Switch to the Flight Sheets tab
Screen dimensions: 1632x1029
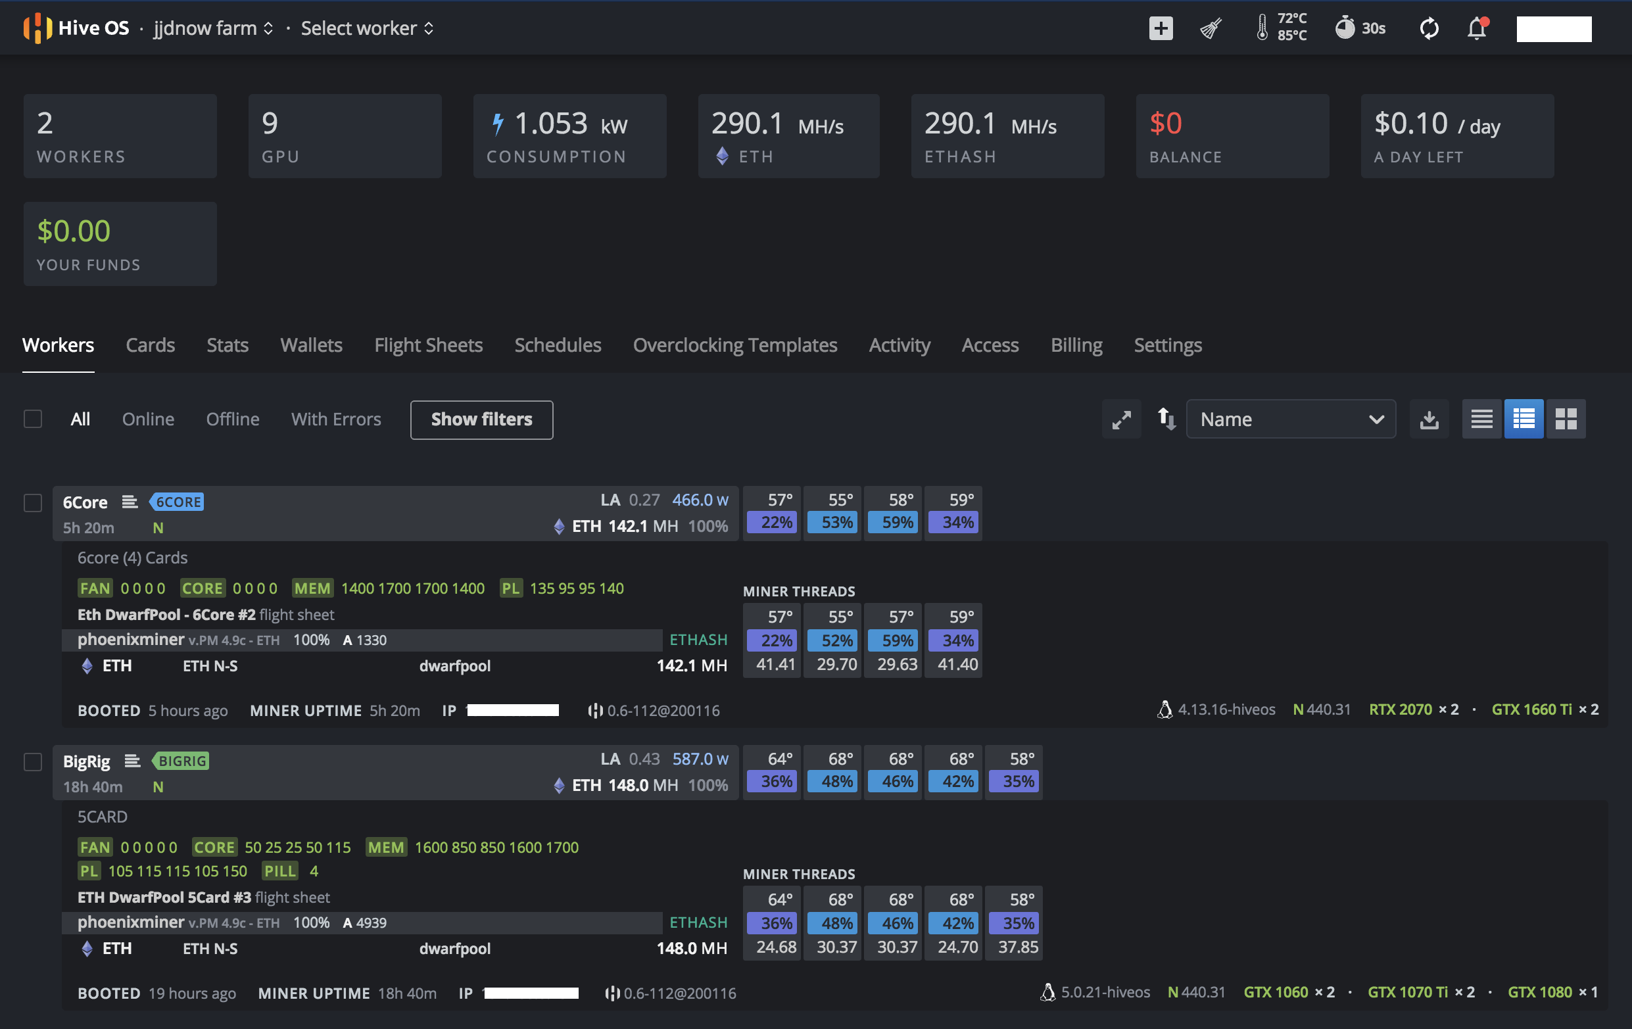point(429,345)
